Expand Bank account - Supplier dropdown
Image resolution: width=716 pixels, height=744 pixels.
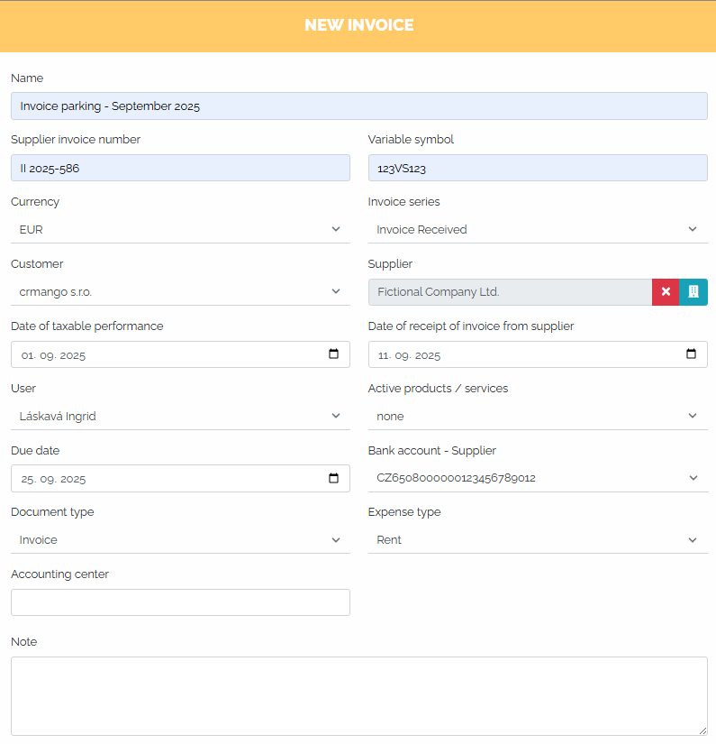538,478
